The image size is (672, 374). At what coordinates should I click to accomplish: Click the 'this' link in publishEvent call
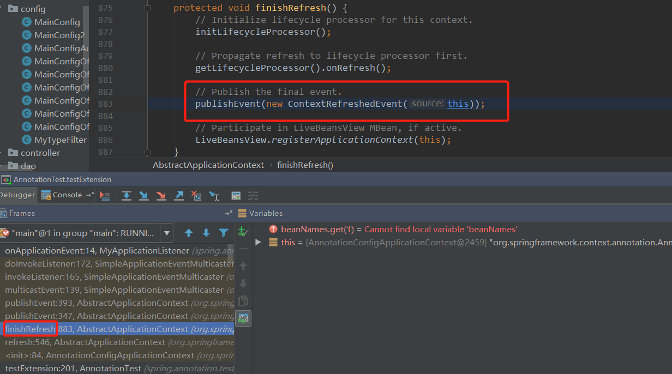click(458, 104)
